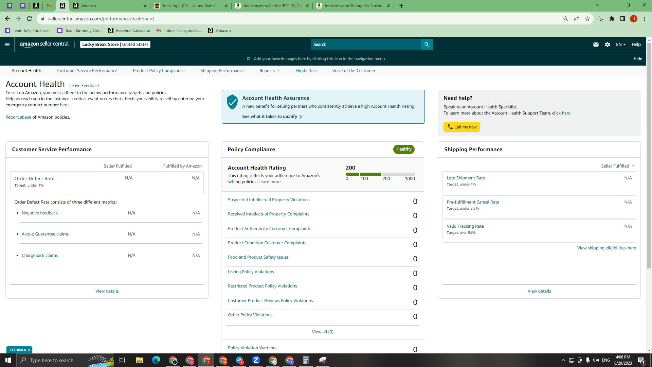The height and width of the screenshot is (367, 652).
Task: Open the messages envelope icon
Action: 596,45
